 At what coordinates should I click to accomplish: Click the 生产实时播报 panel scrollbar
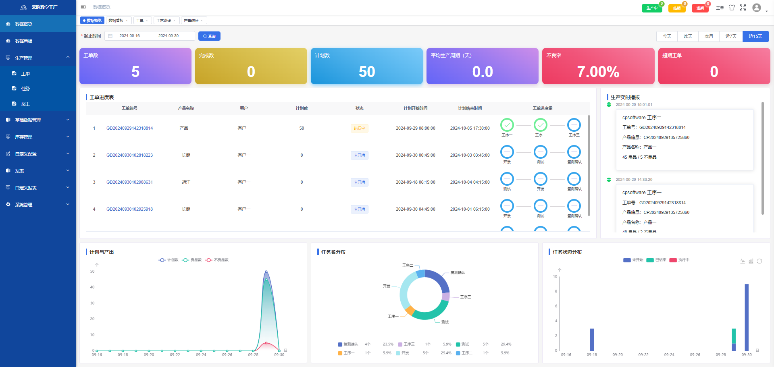tap(763, 158)
